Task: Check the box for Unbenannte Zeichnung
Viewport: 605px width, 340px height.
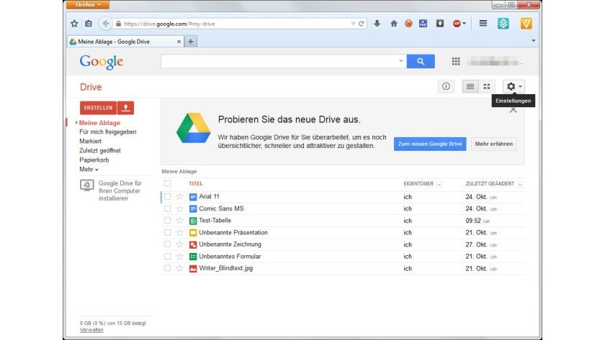Action: pos(167,244)
